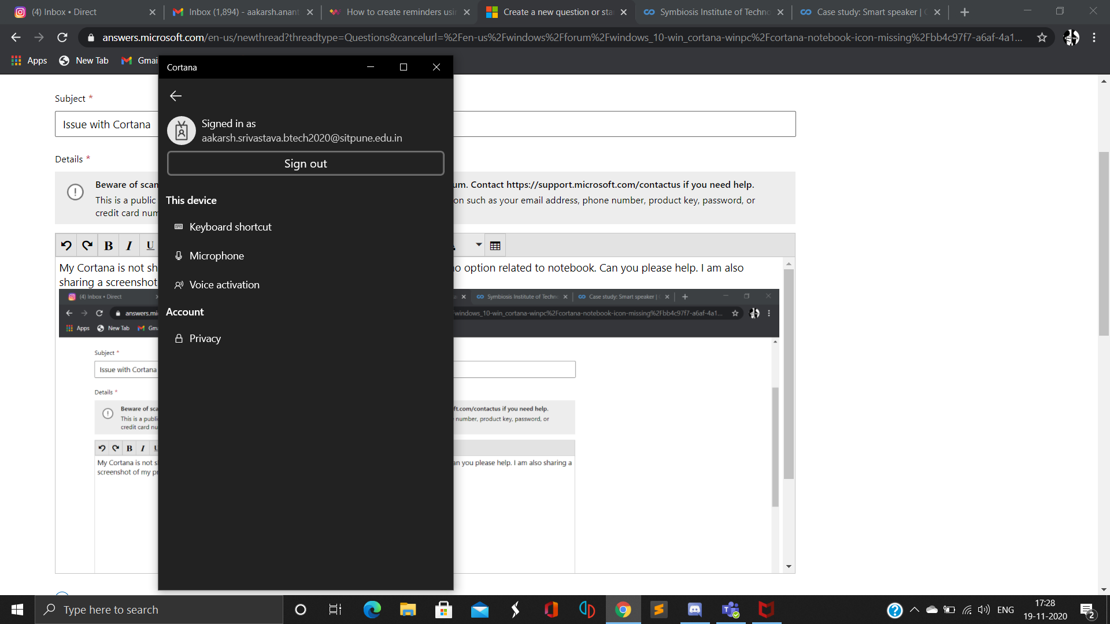Click the ENG language indicator
Viewport: 1110px width, 624px height.
point(1005,610)
